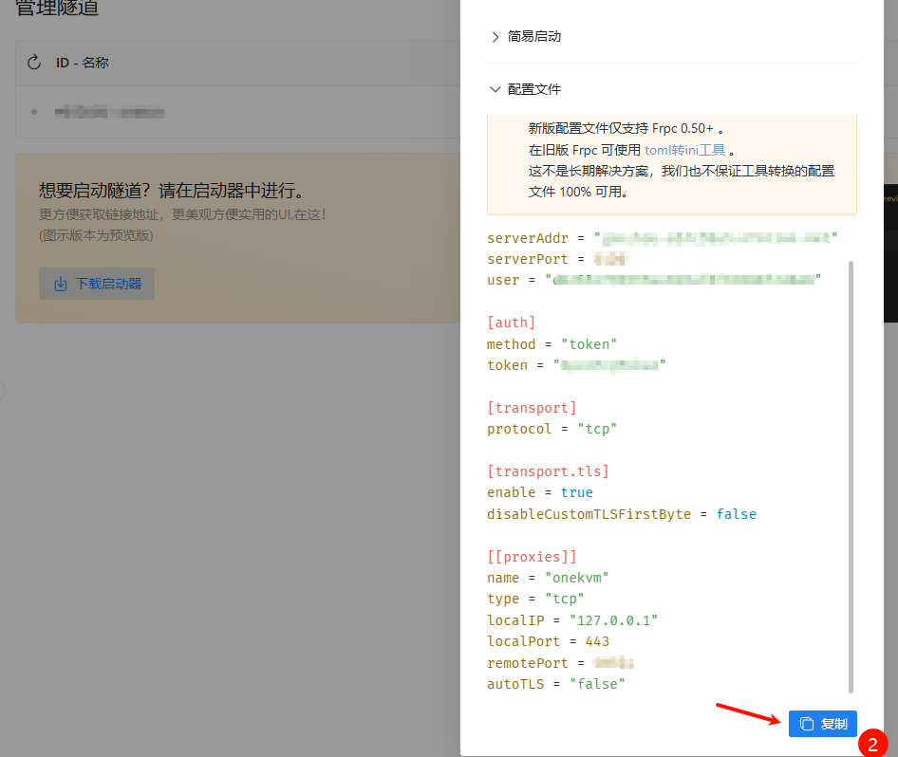This screenshot has height=757, width=898.
Task: Click the refresh icon beside ID - 名称
Action: tap(34, 63)
